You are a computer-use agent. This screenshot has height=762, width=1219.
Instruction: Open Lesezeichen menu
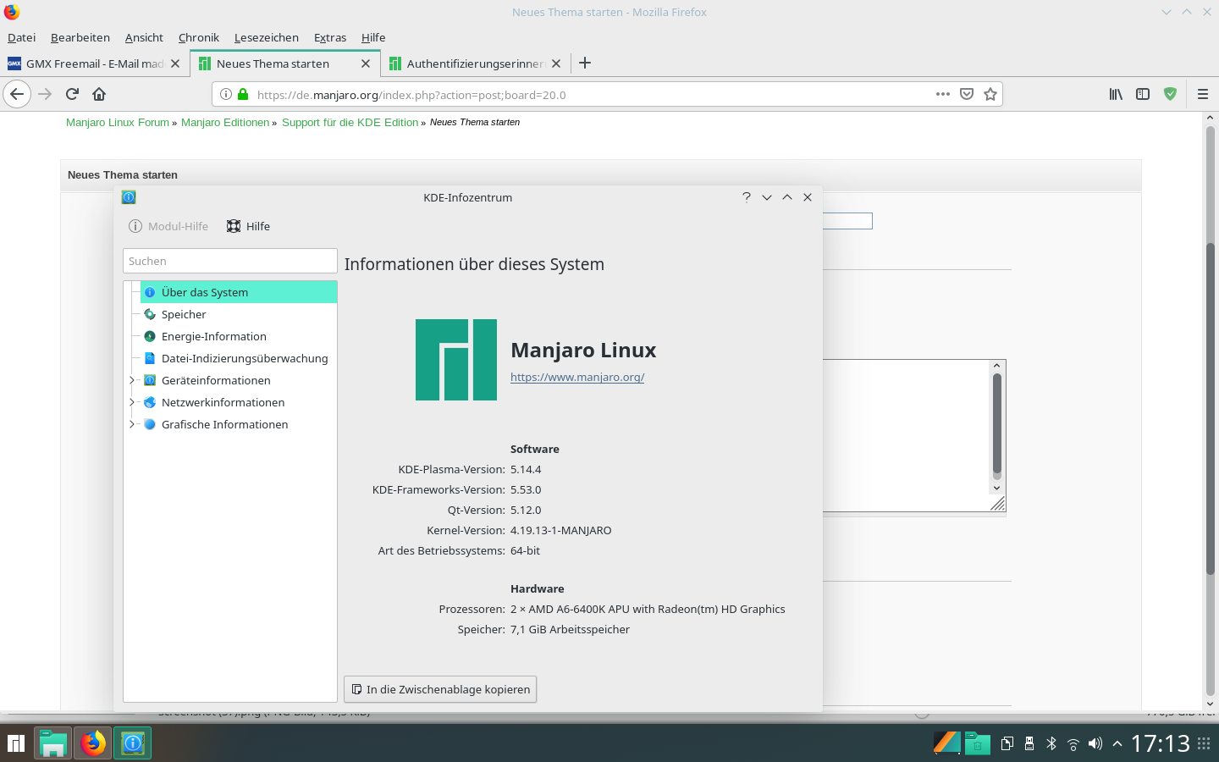(267, 37)
